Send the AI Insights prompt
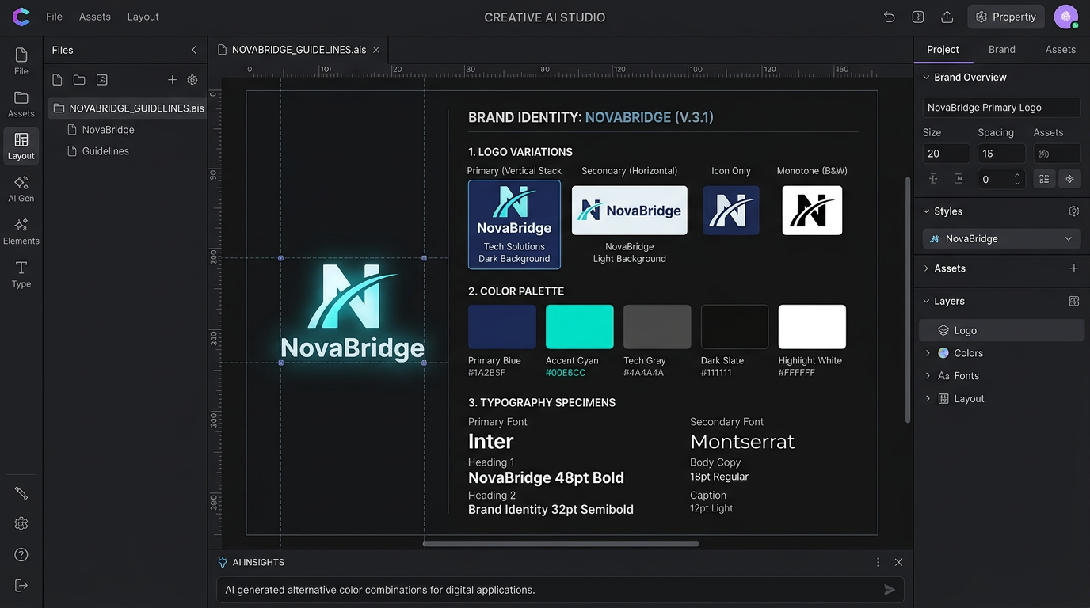 click(x=890, y=590)
